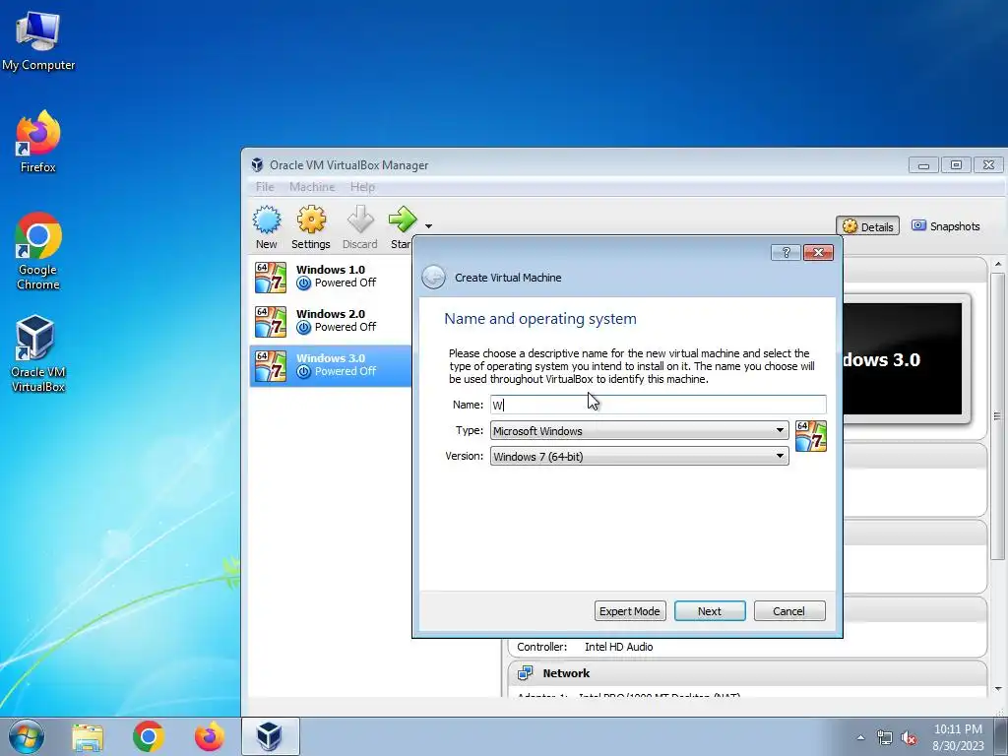Click the Windows 3.0 OS icon
Viewport: 1008px width, 756px height.
click(x=271, y=366)
